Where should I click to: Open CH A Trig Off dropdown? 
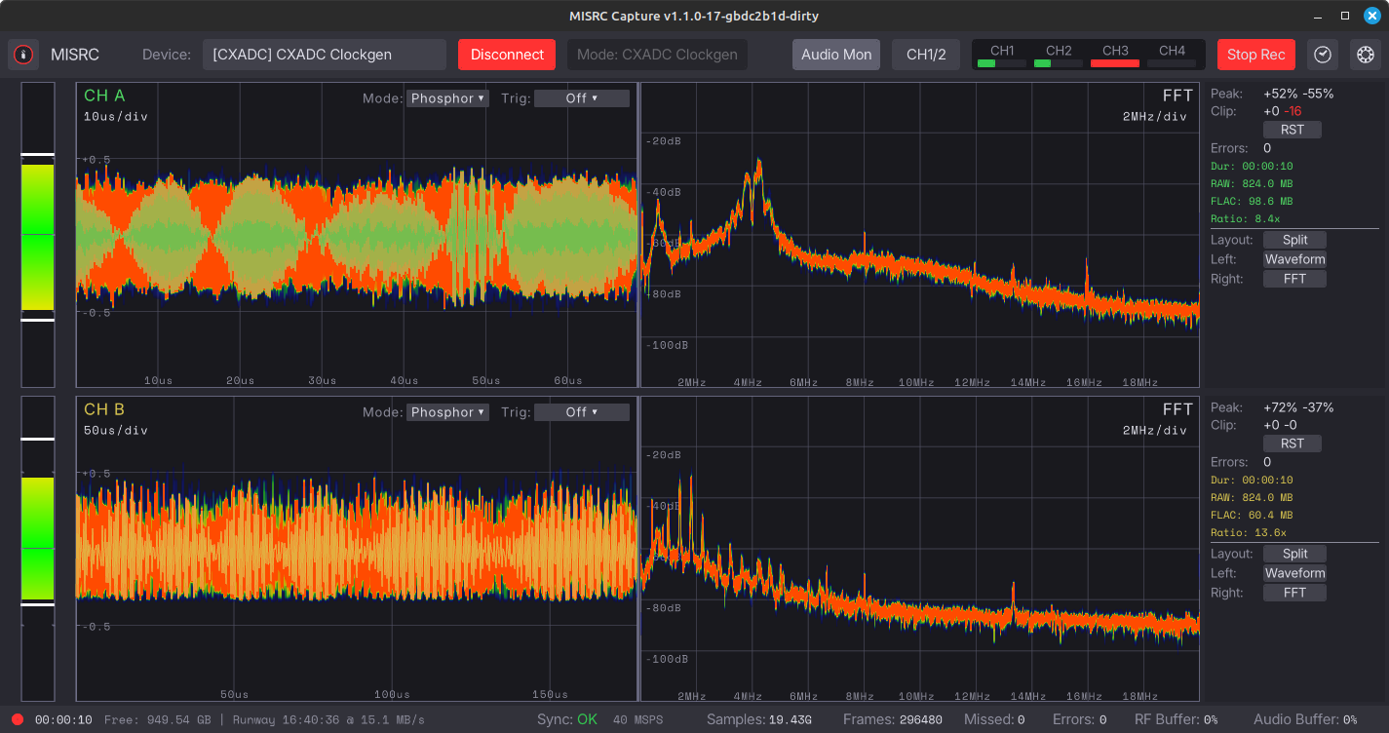[582, 98]
